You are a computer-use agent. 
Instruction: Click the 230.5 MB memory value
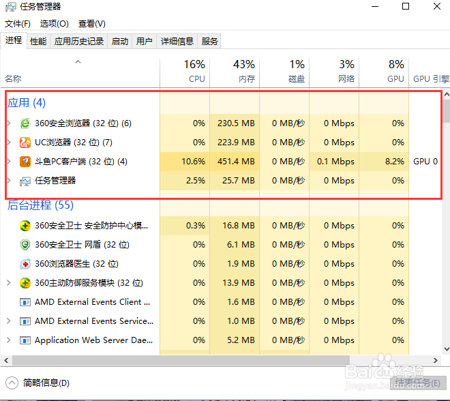(236, 123)
